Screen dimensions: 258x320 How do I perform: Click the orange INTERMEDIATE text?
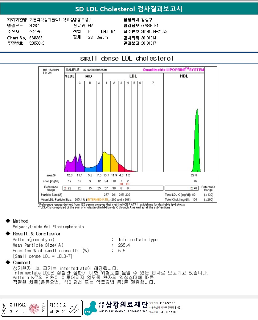click(x=98, y=200)
